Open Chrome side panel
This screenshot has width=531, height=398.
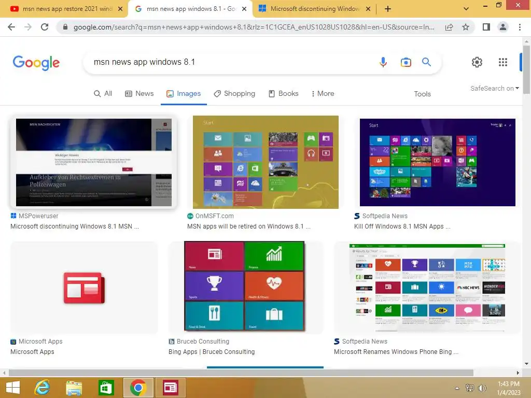(x=486, y=27)
